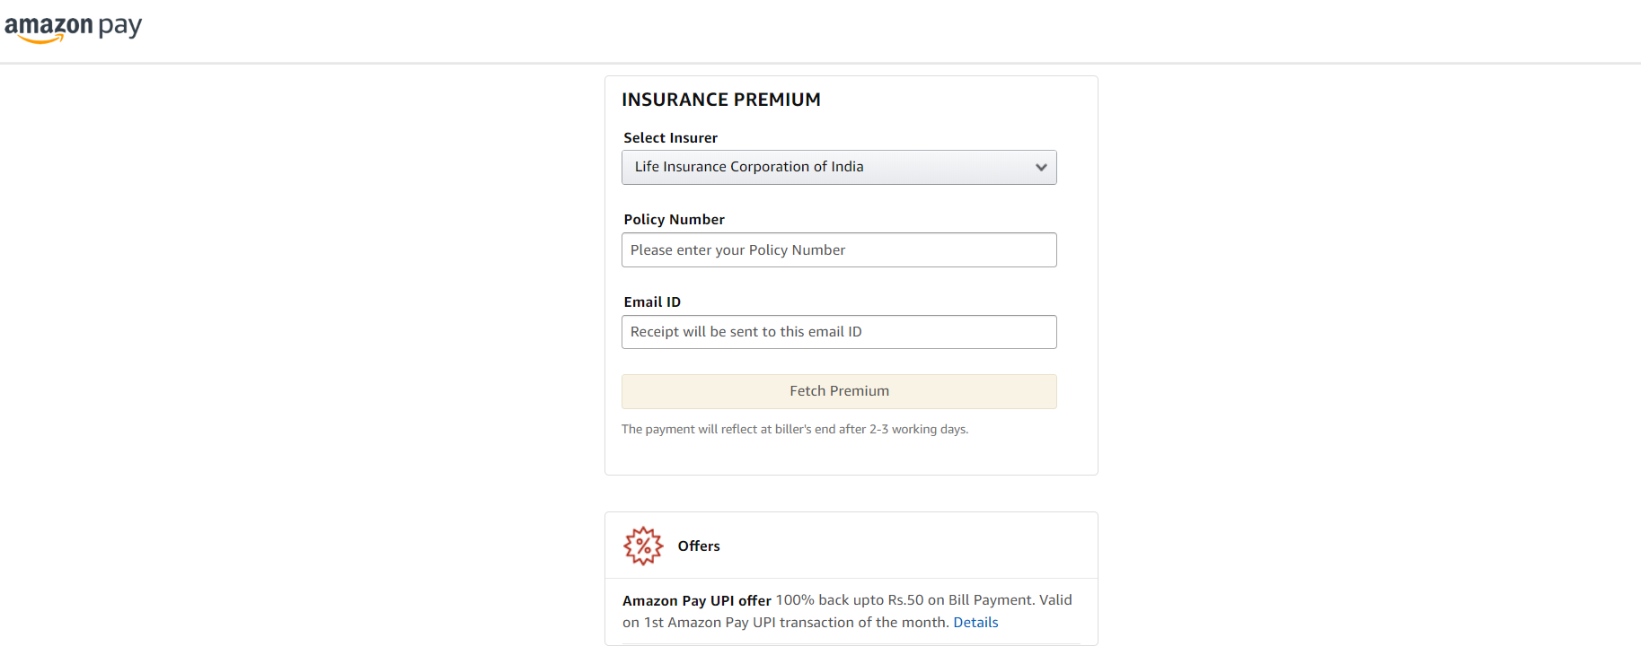Click the Amazon Pay logo
Viewport: 1641px width, 655px height.
[x=74, y=26]
